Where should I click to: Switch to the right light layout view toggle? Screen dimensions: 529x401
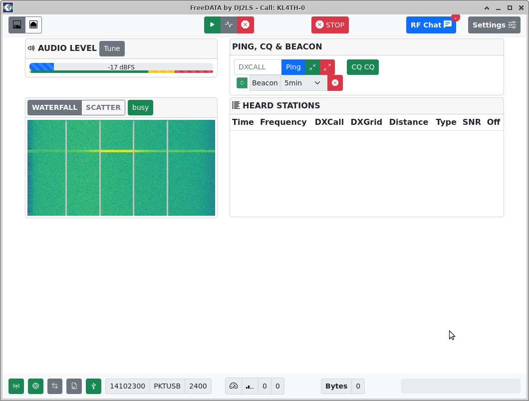[33, 25]
